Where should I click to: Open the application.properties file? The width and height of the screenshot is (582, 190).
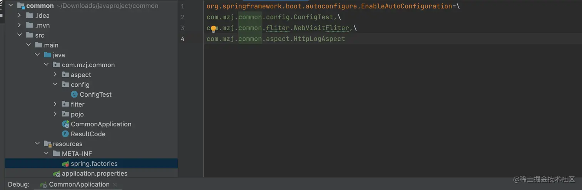tap(95, 173)
